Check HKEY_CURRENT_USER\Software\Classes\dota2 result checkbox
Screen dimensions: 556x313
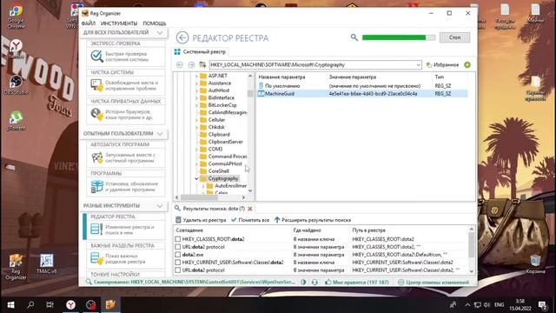(177, 263)
